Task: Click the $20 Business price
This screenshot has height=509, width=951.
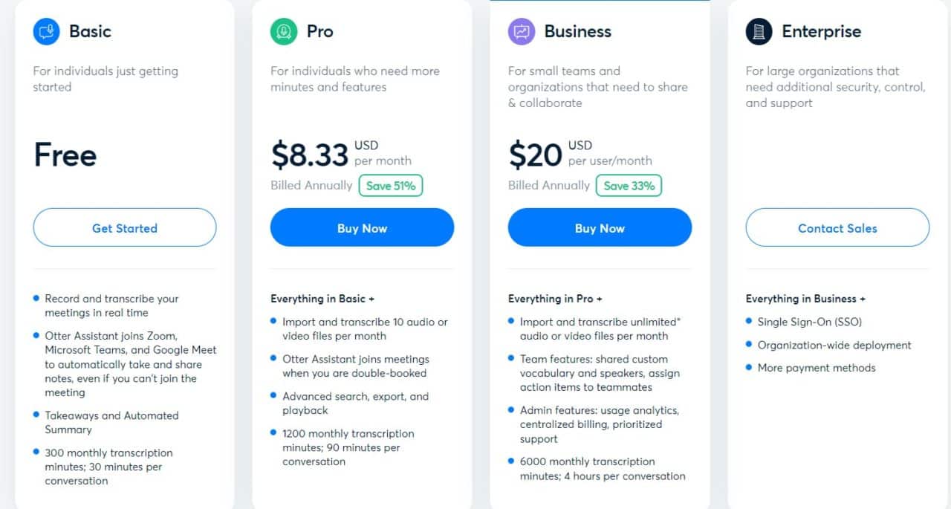Action: 535,155
